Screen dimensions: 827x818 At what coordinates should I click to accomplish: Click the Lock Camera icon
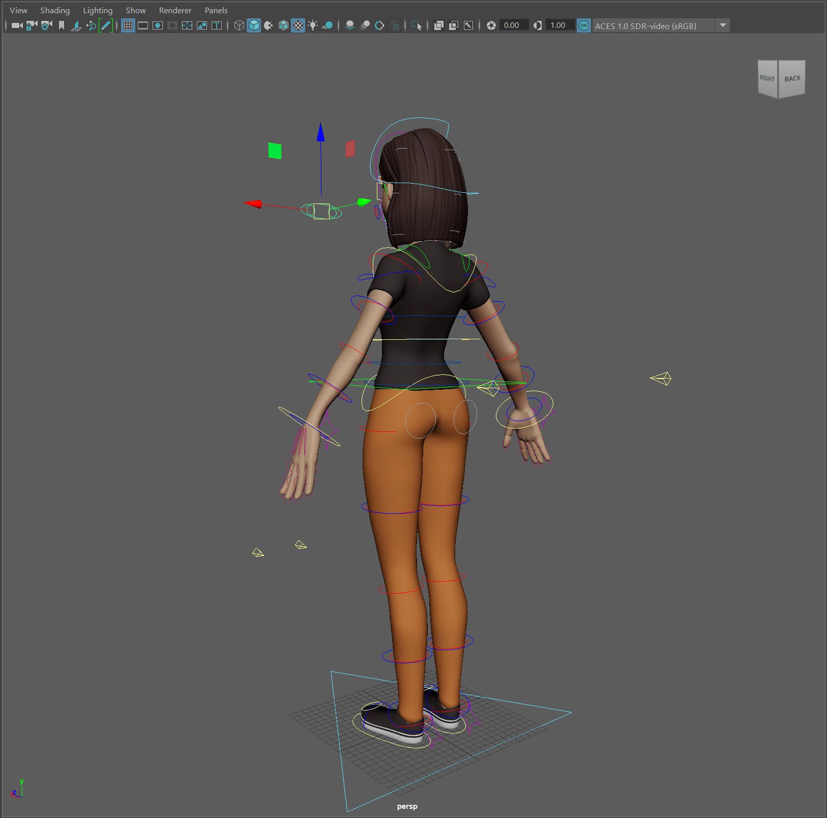tap(32, 25)
